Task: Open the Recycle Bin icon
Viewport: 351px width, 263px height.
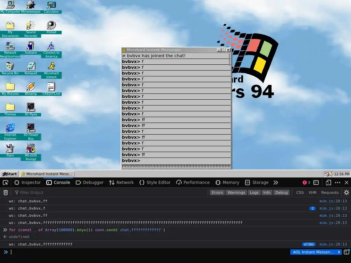Action: point(10,68)
